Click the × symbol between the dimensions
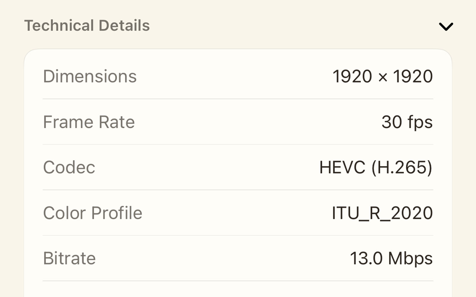Viewport: 476px width, 297px height. [x=383, y=78]
